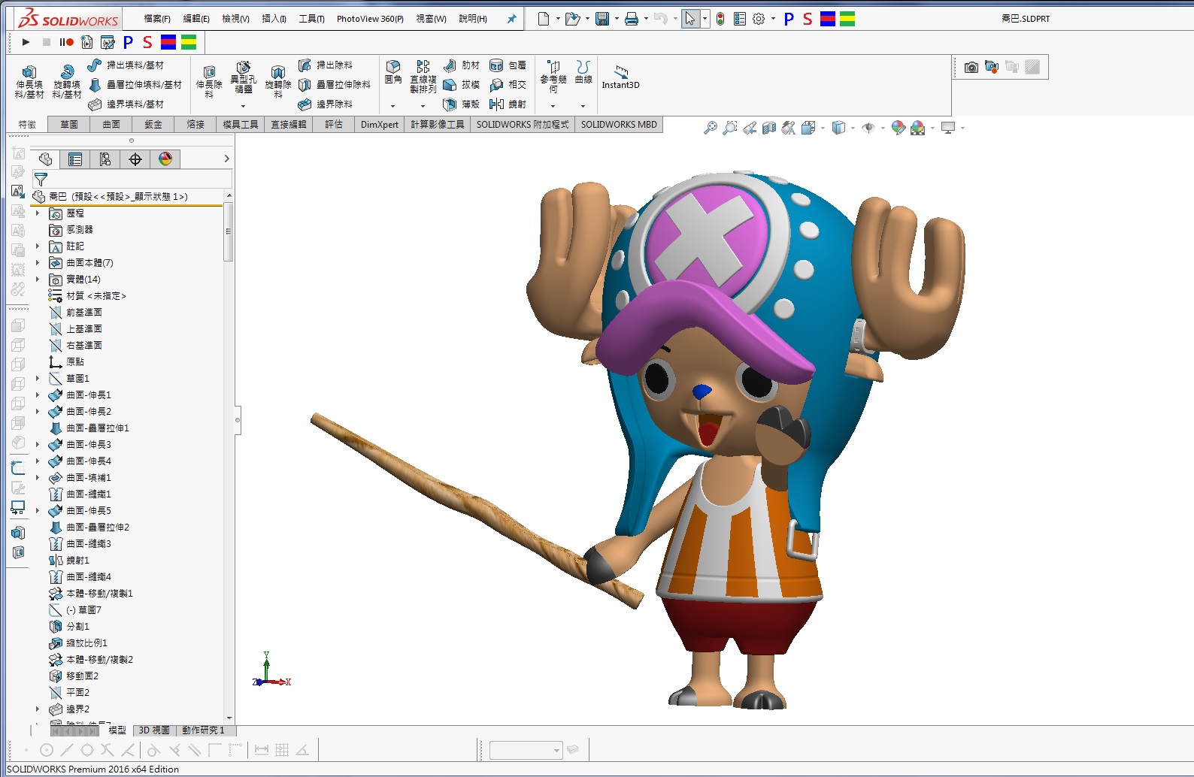Screen dimensions: 1194x777
Task: Switch to the 曲面 command tab
Action: tap(111, 125)
